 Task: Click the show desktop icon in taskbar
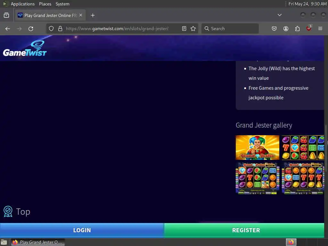click(x=4, y=242)
